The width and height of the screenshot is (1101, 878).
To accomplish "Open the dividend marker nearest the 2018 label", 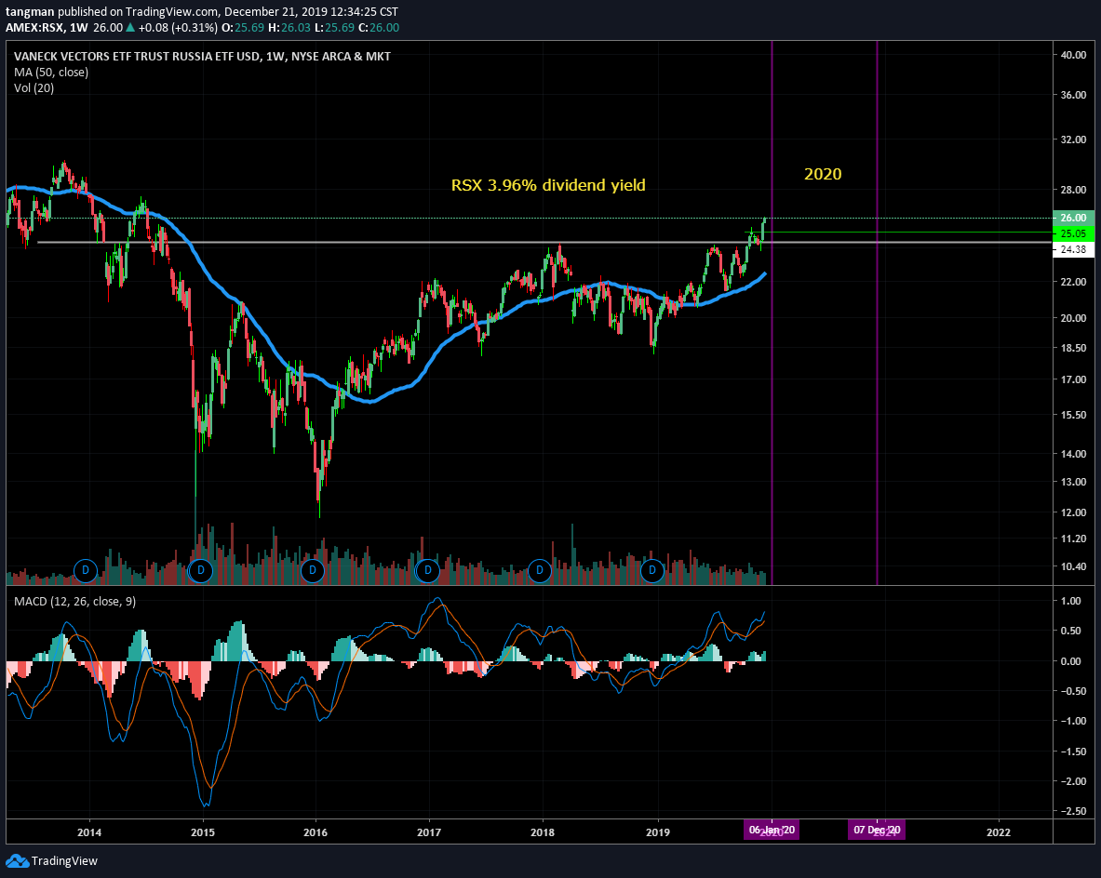I will [539, 570].
